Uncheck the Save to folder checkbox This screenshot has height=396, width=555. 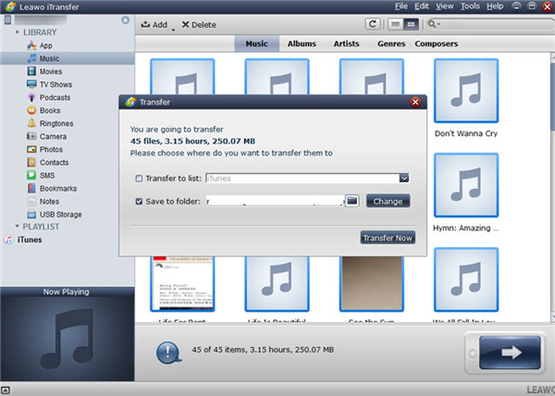click(139, 201)
